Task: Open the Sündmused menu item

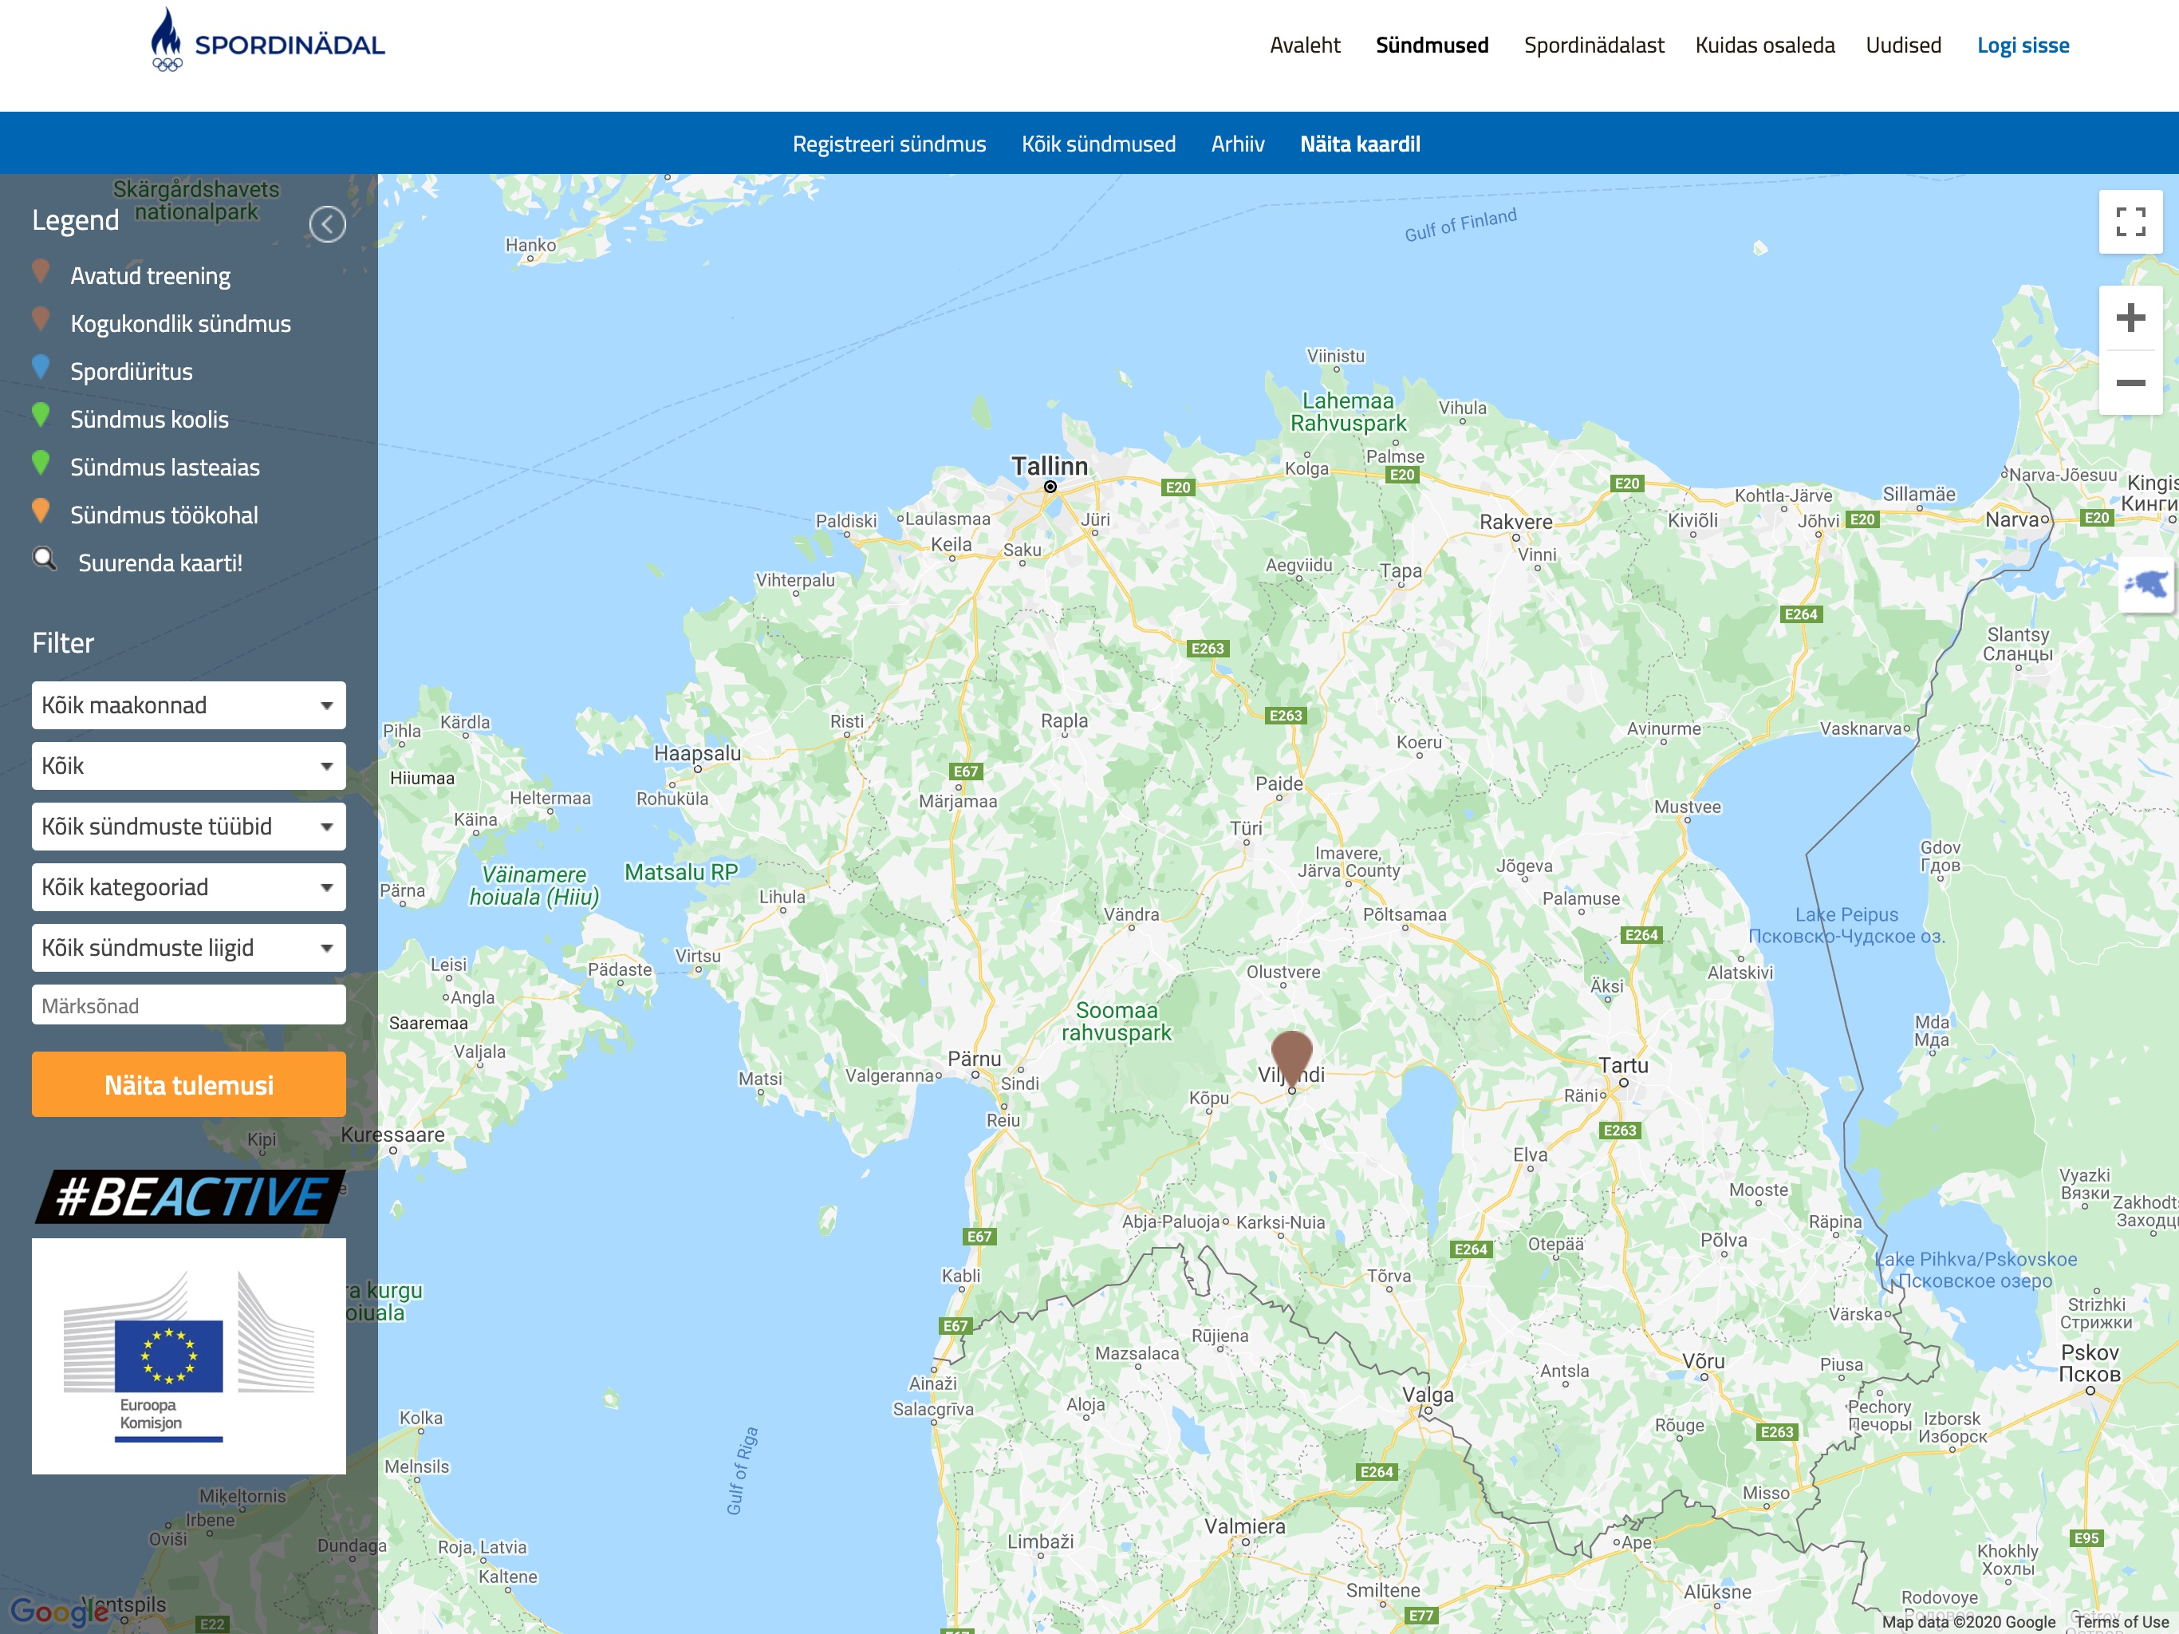Action: coord(1432,45)
